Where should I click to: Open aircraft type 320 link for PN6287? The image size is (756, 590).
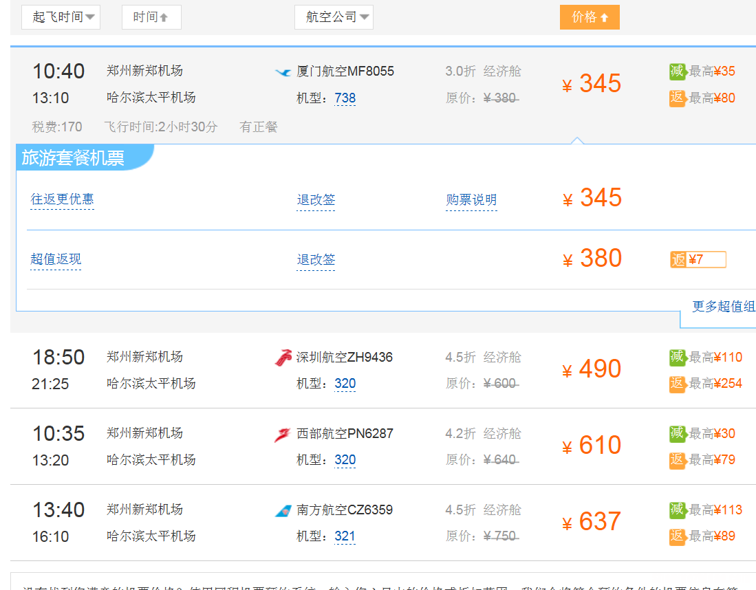tap(345, 460)
